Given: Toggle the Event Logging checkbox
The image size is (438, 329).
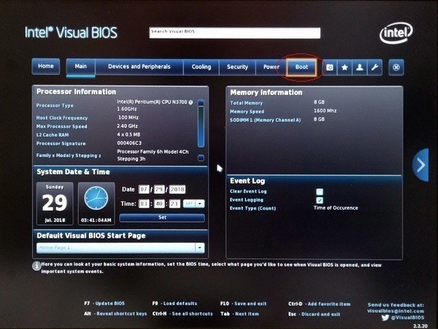Looking at the screenshot, I should pos(320,200).
